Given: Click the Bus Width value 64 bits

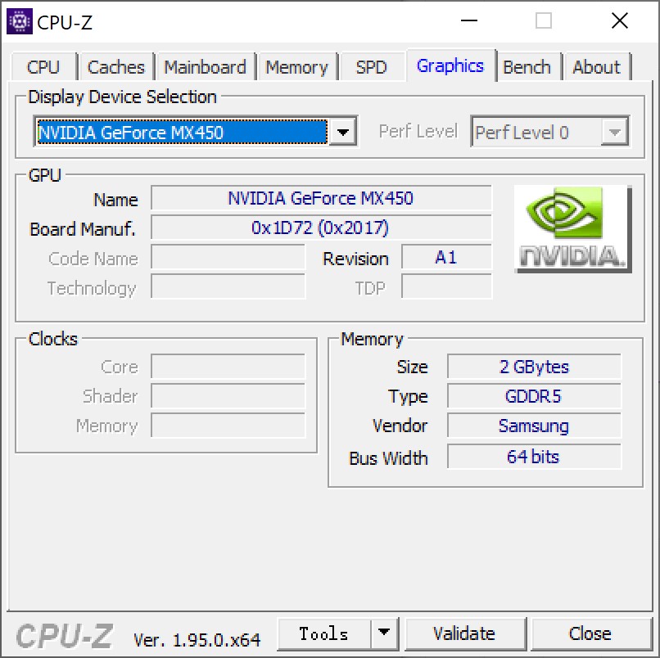Looking at the screenshot, I should click(x=534, y=456).
